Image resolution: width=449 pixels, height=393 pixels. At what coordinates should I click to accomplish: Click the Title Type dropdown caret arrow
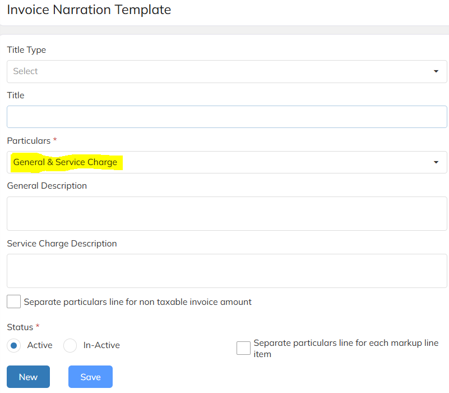(x=436, y=71)
